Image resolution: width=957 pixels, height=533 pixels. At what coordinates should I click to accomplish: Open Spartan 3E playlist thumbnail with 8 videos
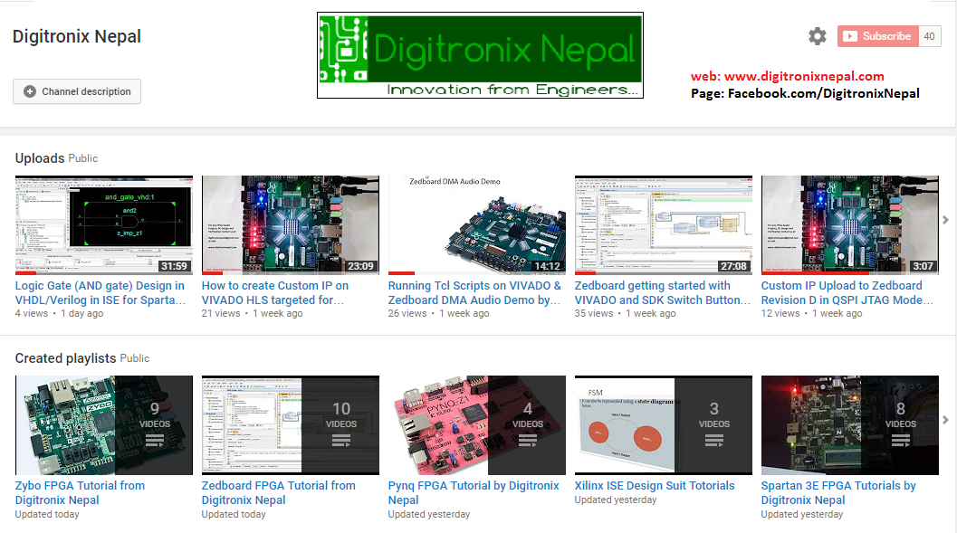coord(850,425)
